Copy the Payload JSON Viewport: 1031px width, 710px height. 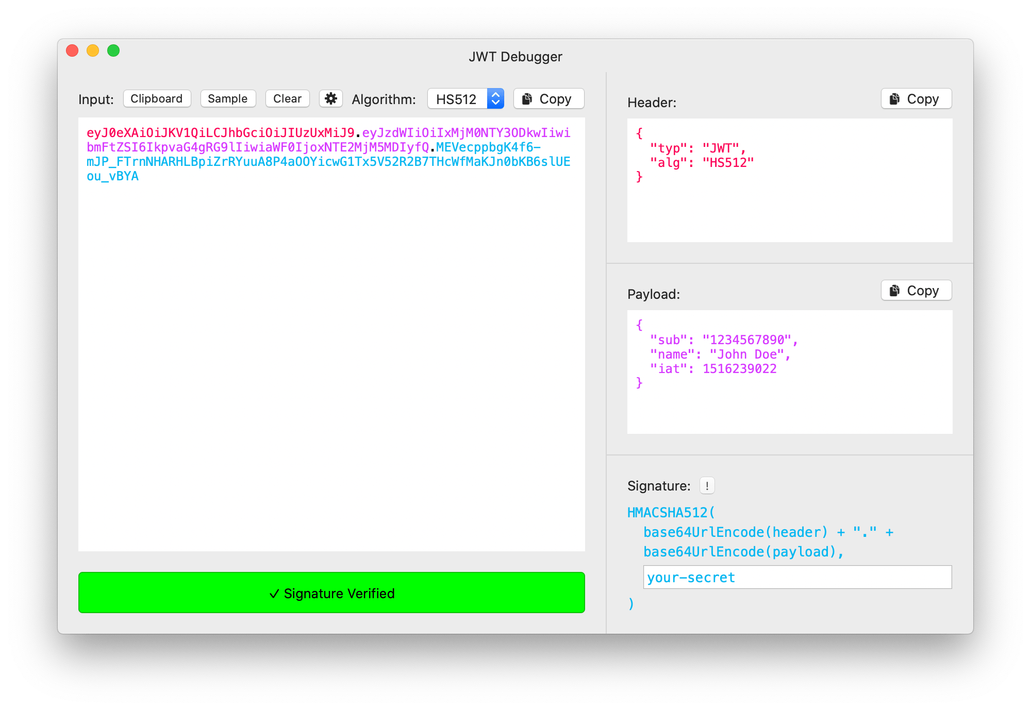click(916, 290)
